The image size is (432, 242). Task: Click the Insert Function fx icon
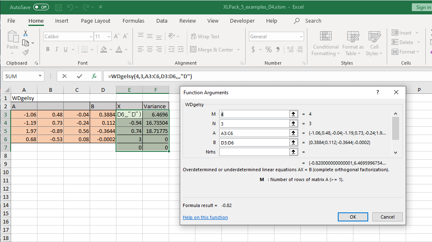click(94, 77)
